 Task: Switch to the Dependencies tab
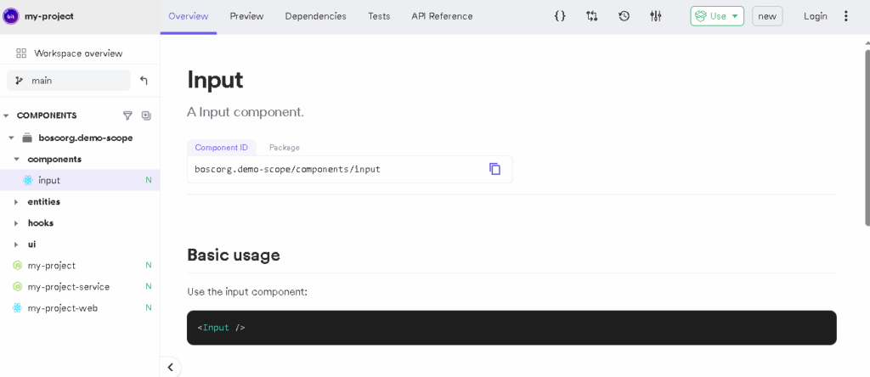point(315,16)
